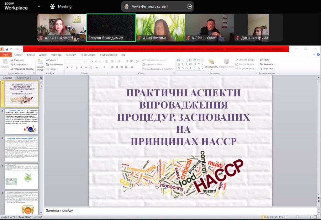Click the Find (Найти) binoculars icon
The width and height of the screenshot is (321, 220).
pos(261,60)
